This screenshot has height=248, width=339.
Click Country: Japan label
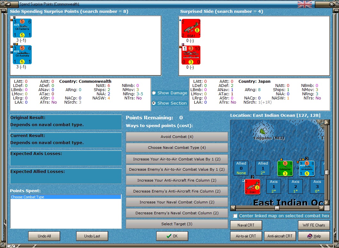[254, 81]
